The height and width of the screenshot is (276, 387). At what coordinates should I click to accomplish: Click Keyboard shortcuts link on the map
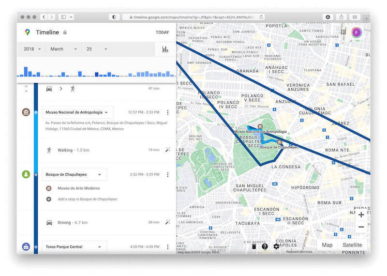tap(299, 251)
